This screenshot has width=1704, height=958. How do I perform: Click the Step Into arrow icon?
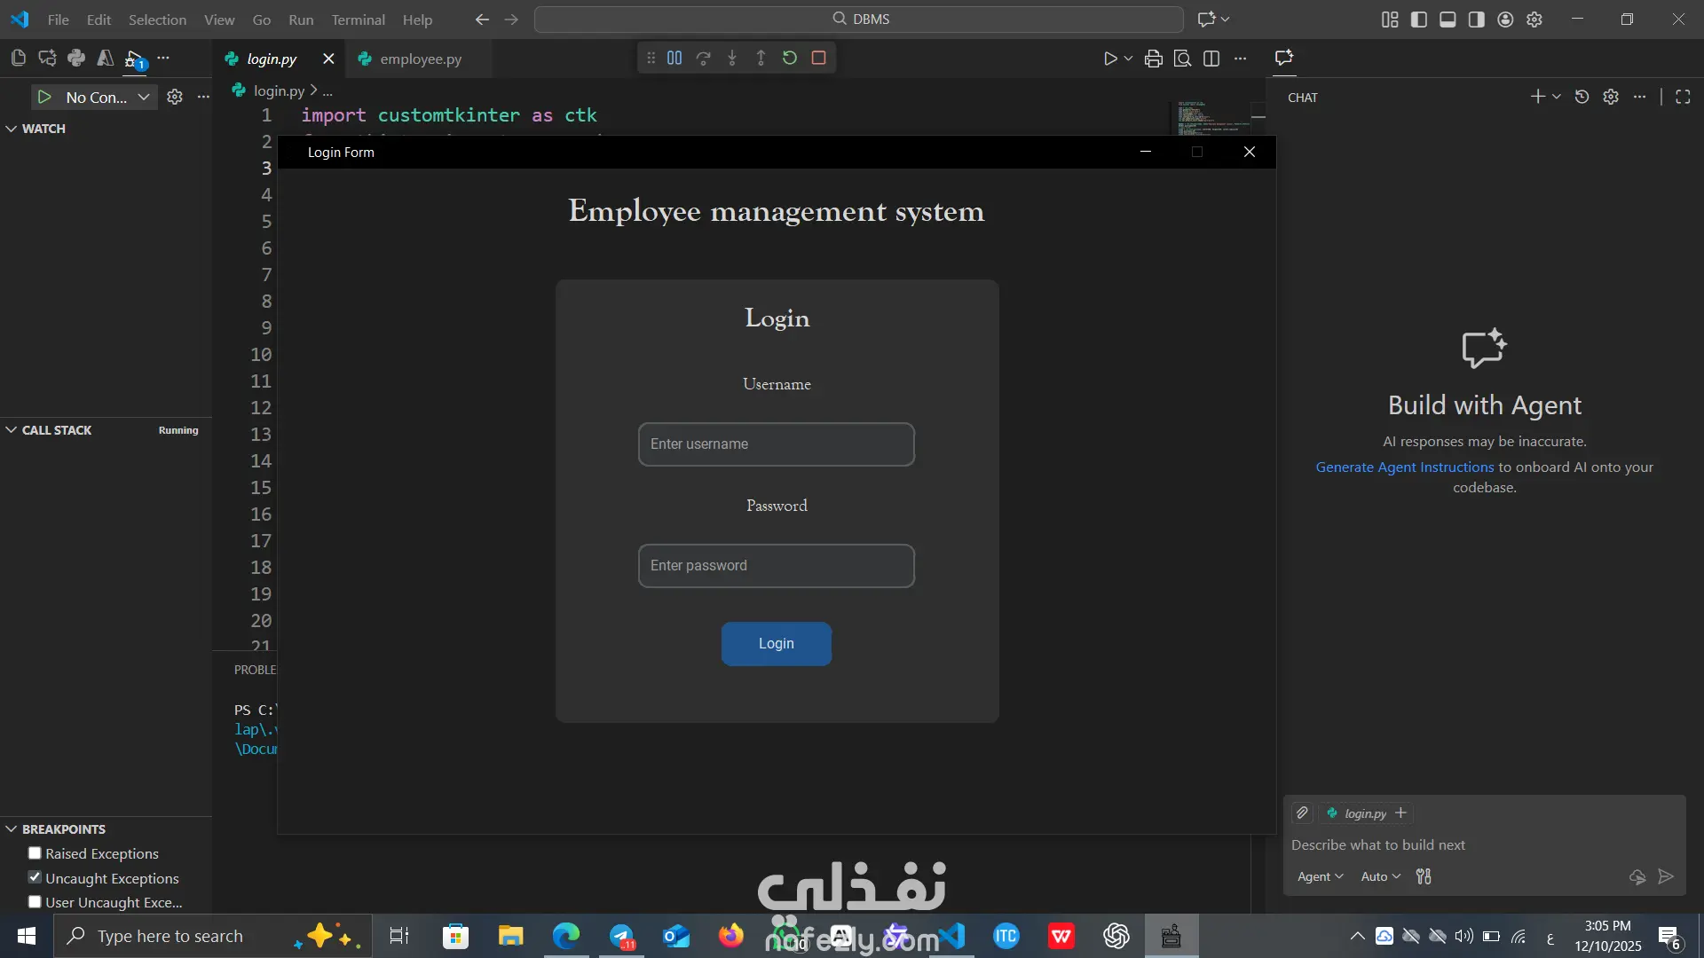732,59
